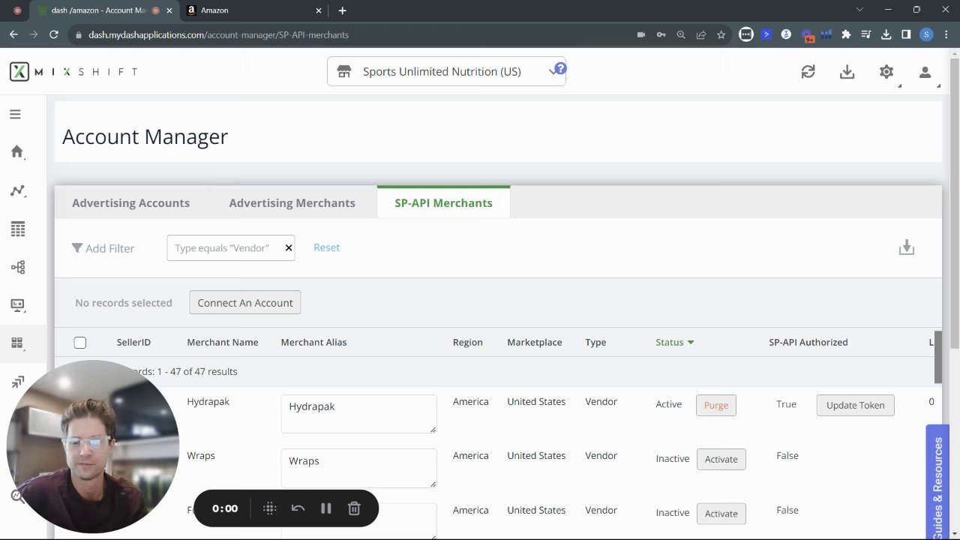Click the blue help question mark icon
960x540 pixels.
[560, 69]
